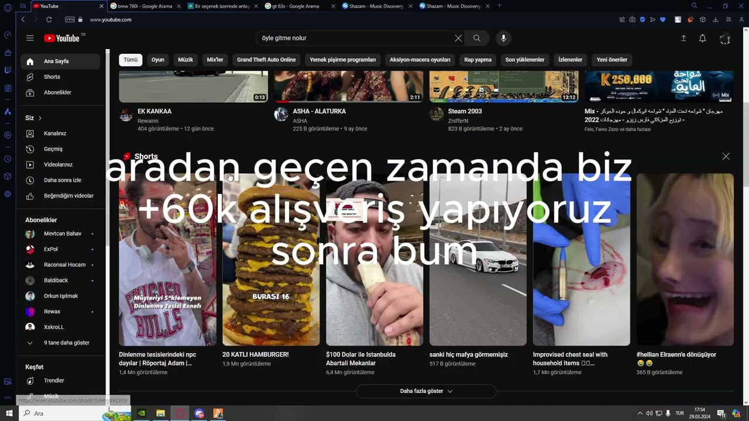Open Steam 2003 video title
Viewport: 749px width, 421px height.
point(465,111)
